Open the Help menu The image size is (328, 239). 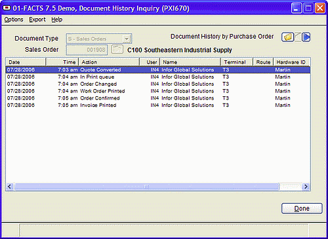pyautogui.click(x=57, y=20)
